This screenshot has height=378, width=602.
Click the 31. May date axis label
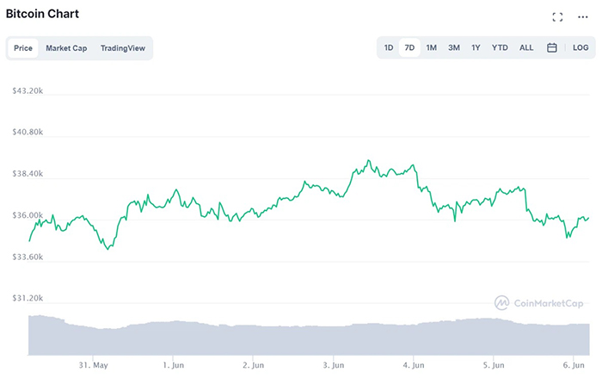[94, 365]
